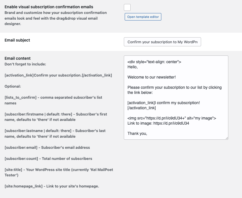The image size is (242, 198).
Task: Place cursor at 'Thank you,' line
Action: 137,133
